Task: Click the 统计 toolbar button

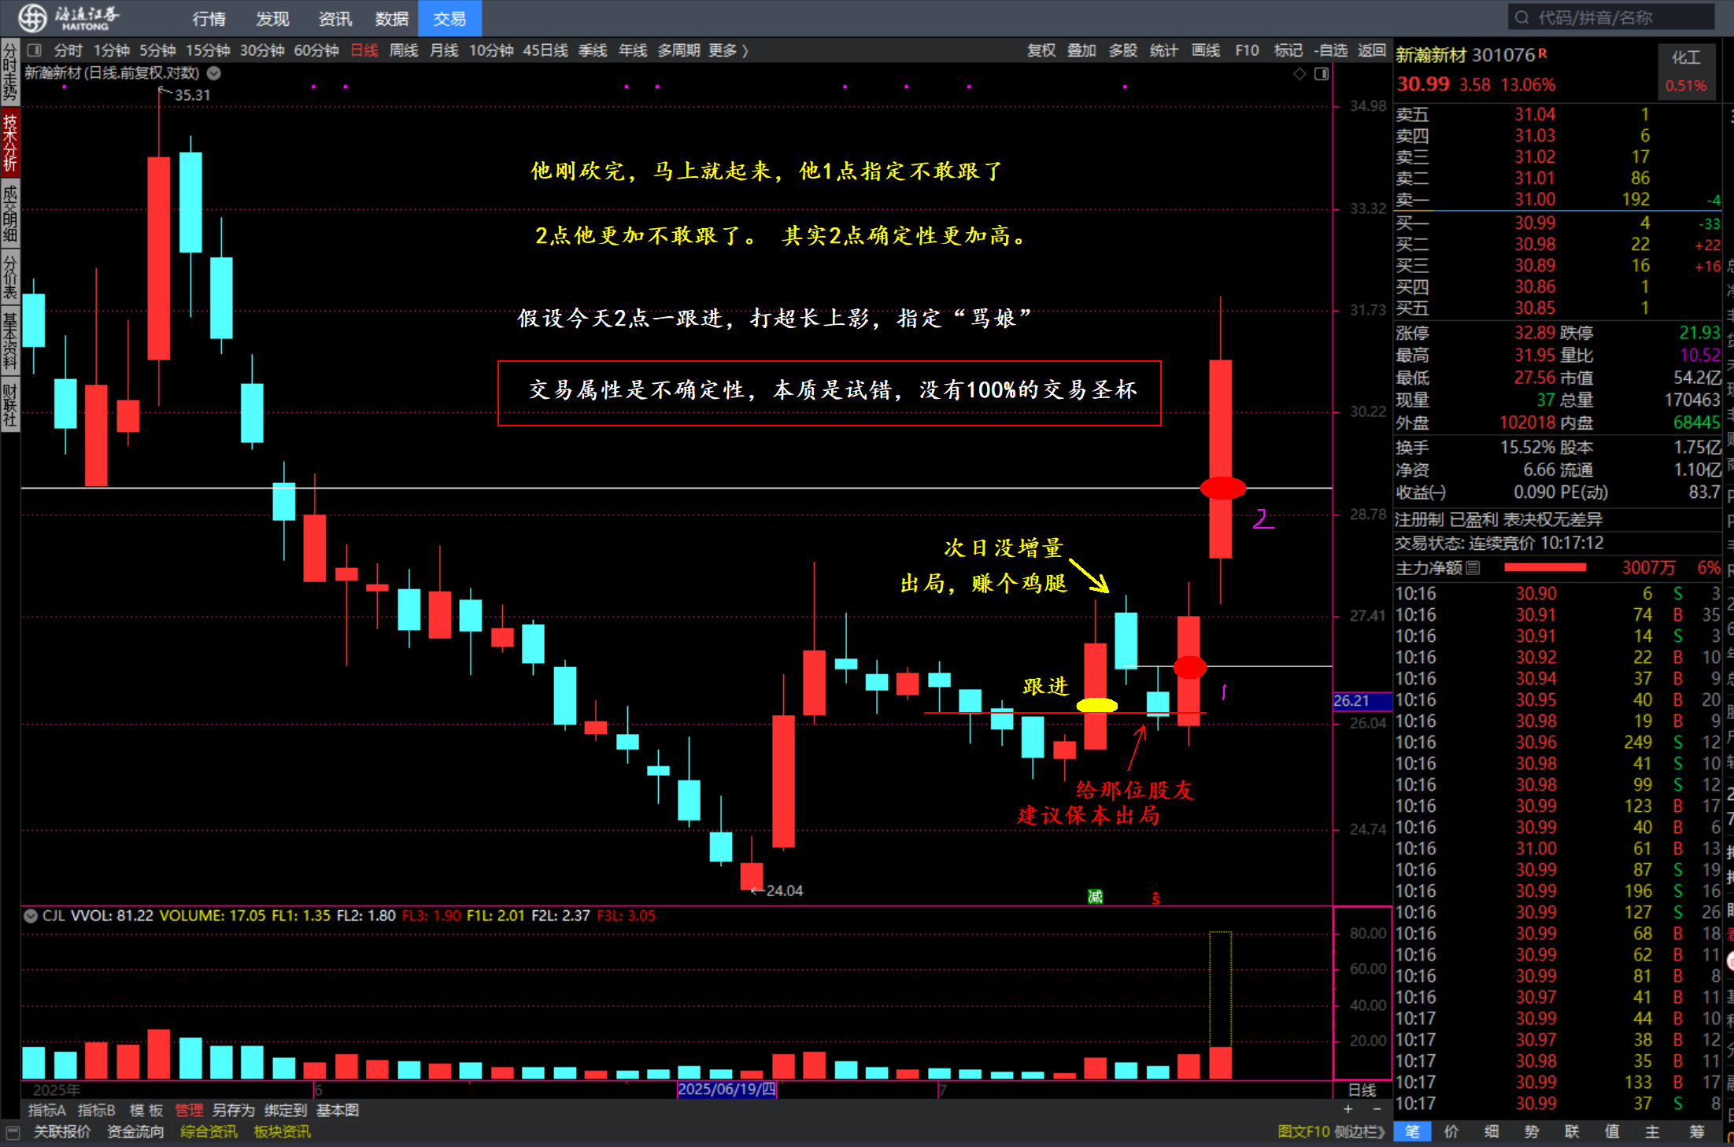Action: 1164,50
